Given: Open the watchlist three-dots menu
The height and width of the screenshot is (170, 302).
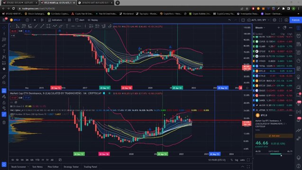Looking at the screenshot, I should coord(291,28).
